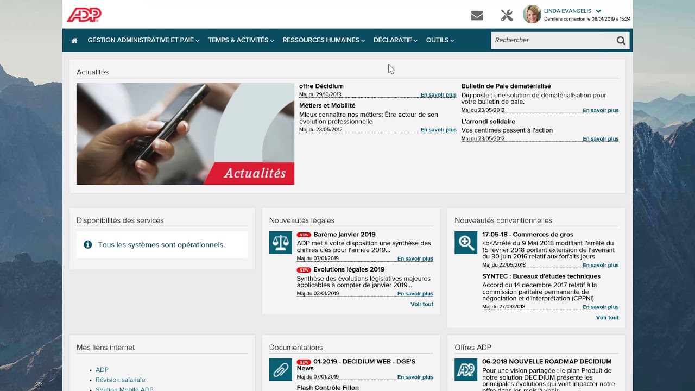695x391 pixels.
Task: Click En savoir plus for Commerces de gros
Action: 601,266
